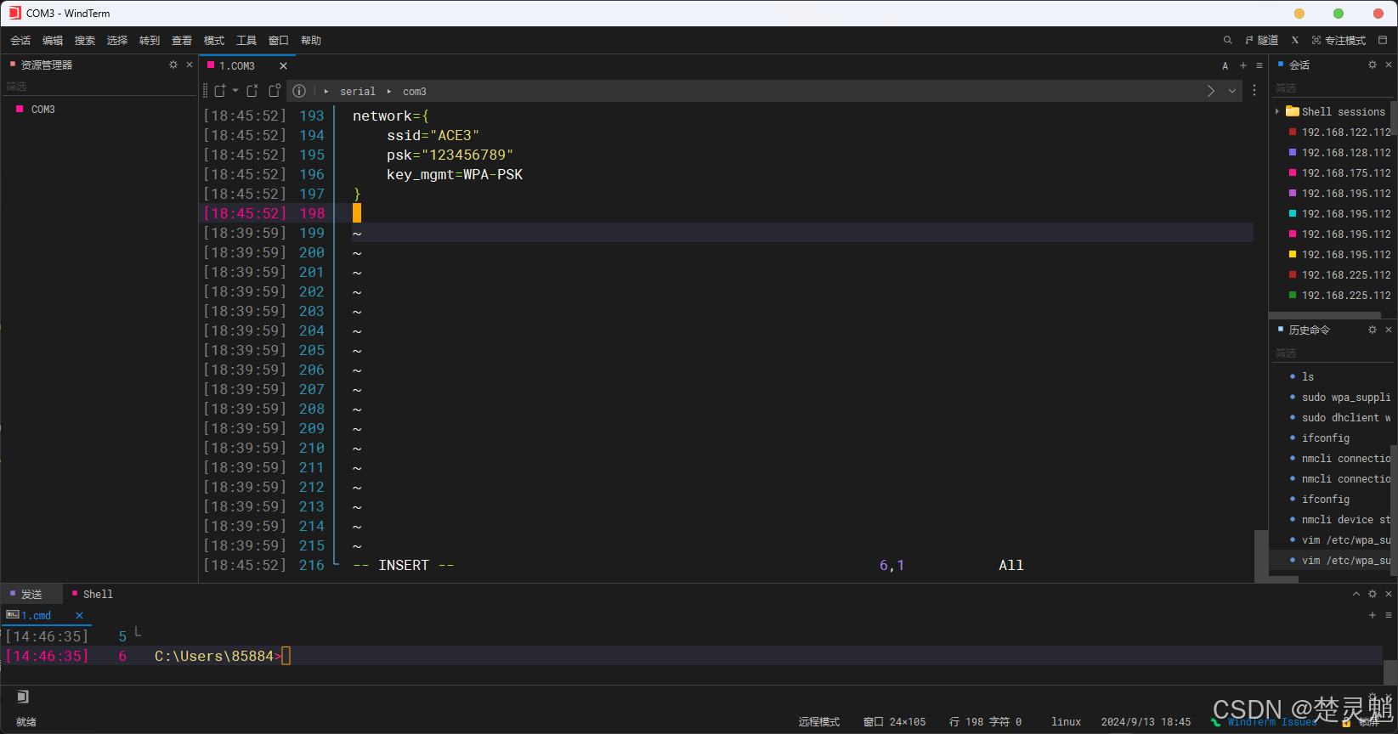This screenshot has height=734, width=1398.
Task: Switch to the 1.COM3 tab
Action: (x=237, y=65)
